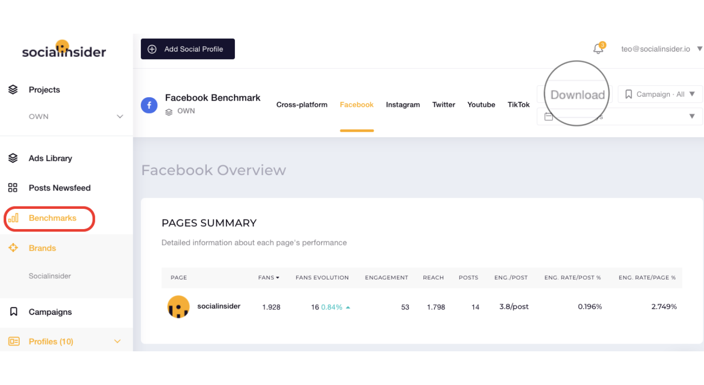Click the 0.84% fans evolution value

(332, 307)
